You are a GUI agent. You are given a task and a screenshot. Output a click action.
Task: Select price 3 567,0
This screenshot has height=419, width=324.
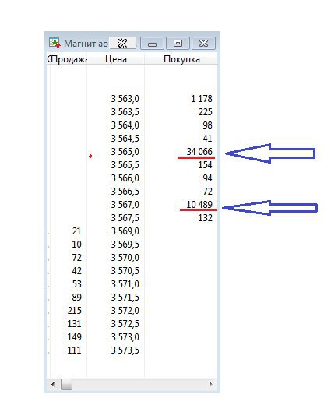click(125, 205)
